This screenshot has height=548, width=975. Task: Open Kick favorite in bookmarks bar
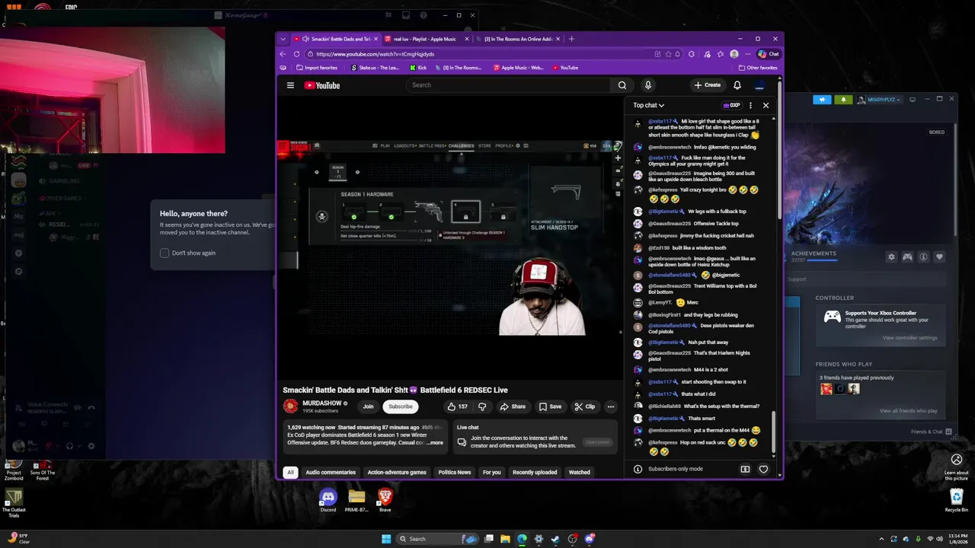pos(418,68)
